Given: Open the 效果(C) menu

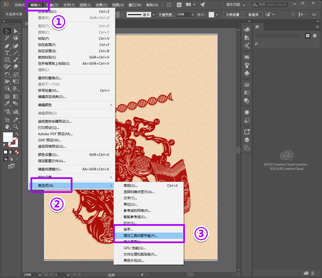Looking at the screenshot, I should point(101,5).
